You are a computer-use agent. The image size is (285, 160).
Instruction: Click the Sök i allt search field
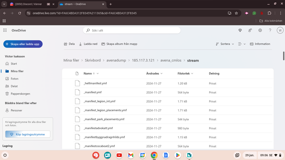coord(132,30)
